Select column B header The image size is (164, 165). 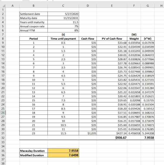coord(33,6)
